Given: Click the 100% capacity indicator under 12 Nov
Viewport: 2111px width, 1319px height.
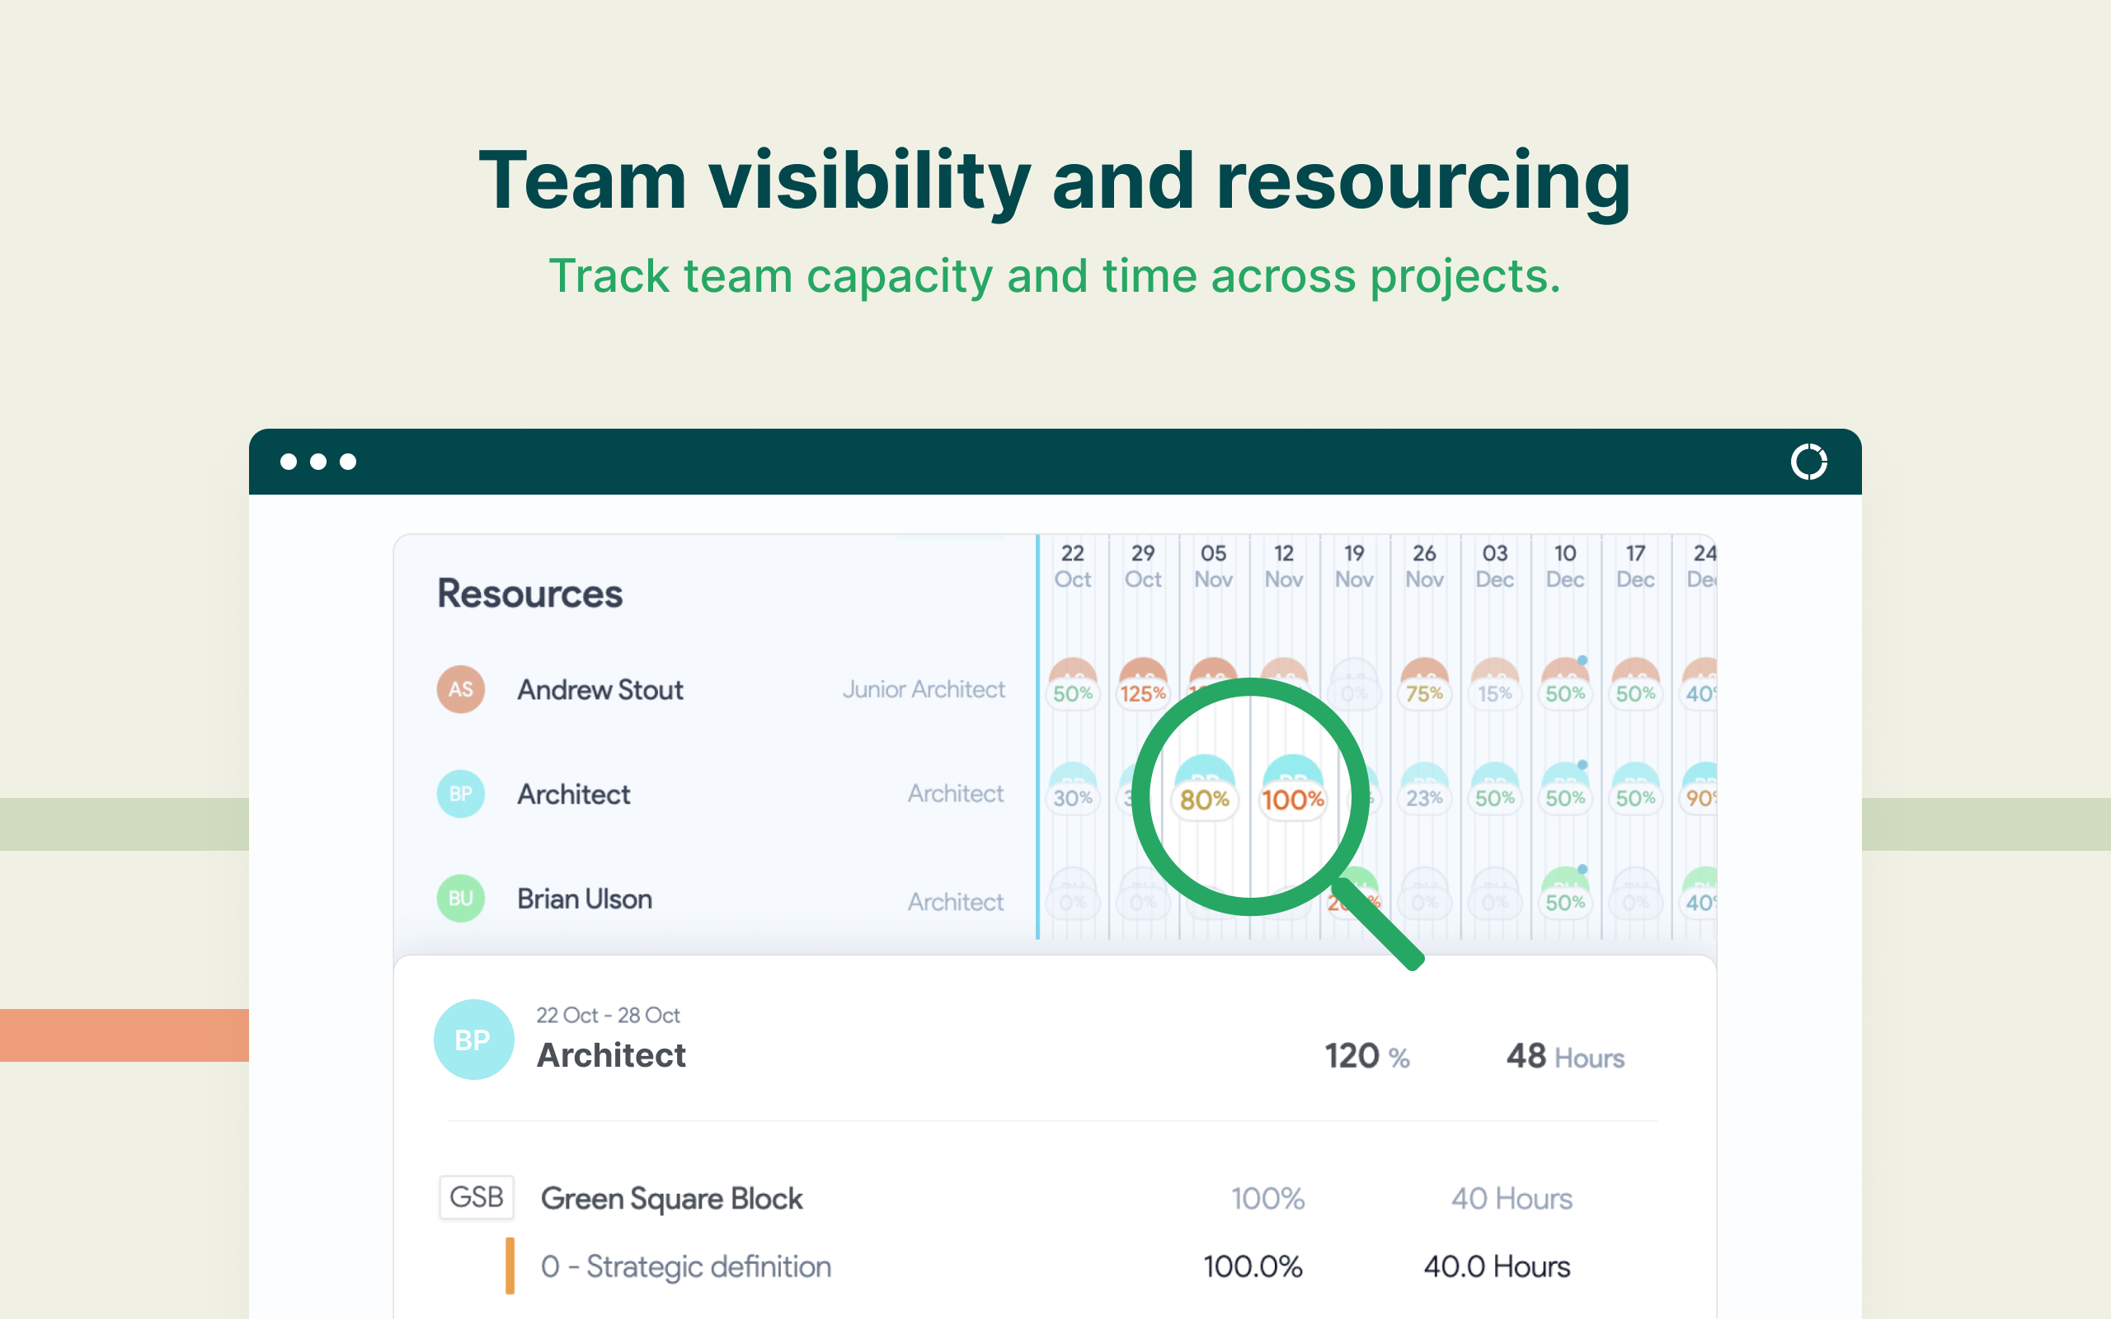Looking at the screenshot, I should pos(1291,796).
